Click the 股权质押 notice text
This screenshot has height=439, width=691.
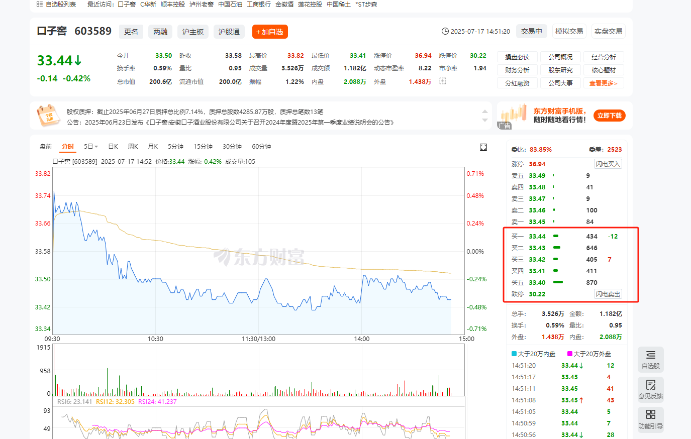point(195,112)
